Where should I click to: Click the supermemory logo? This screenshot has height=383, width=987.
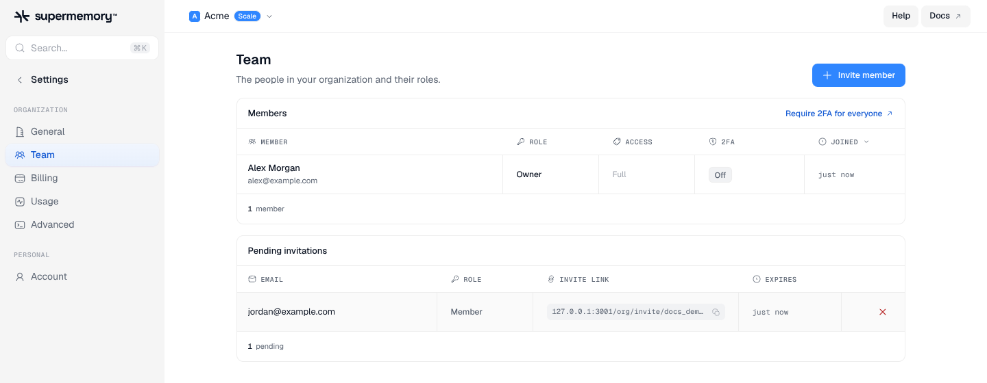coord(65,16)
